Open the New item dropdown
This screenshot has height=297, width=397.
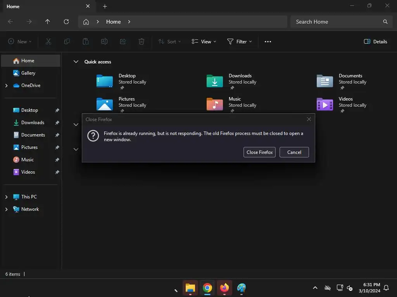pyautogui.click(x=20, y=41)
